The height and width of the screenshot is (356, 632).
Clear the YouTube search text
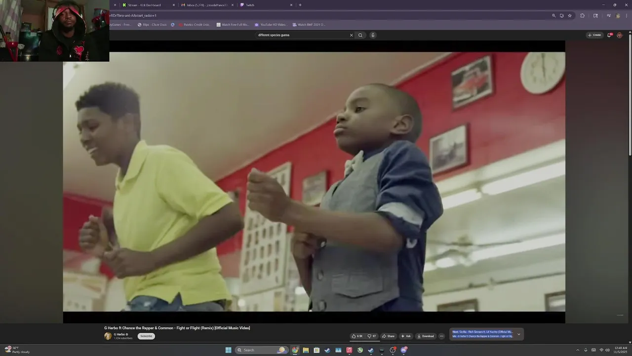tap(352, 35)
